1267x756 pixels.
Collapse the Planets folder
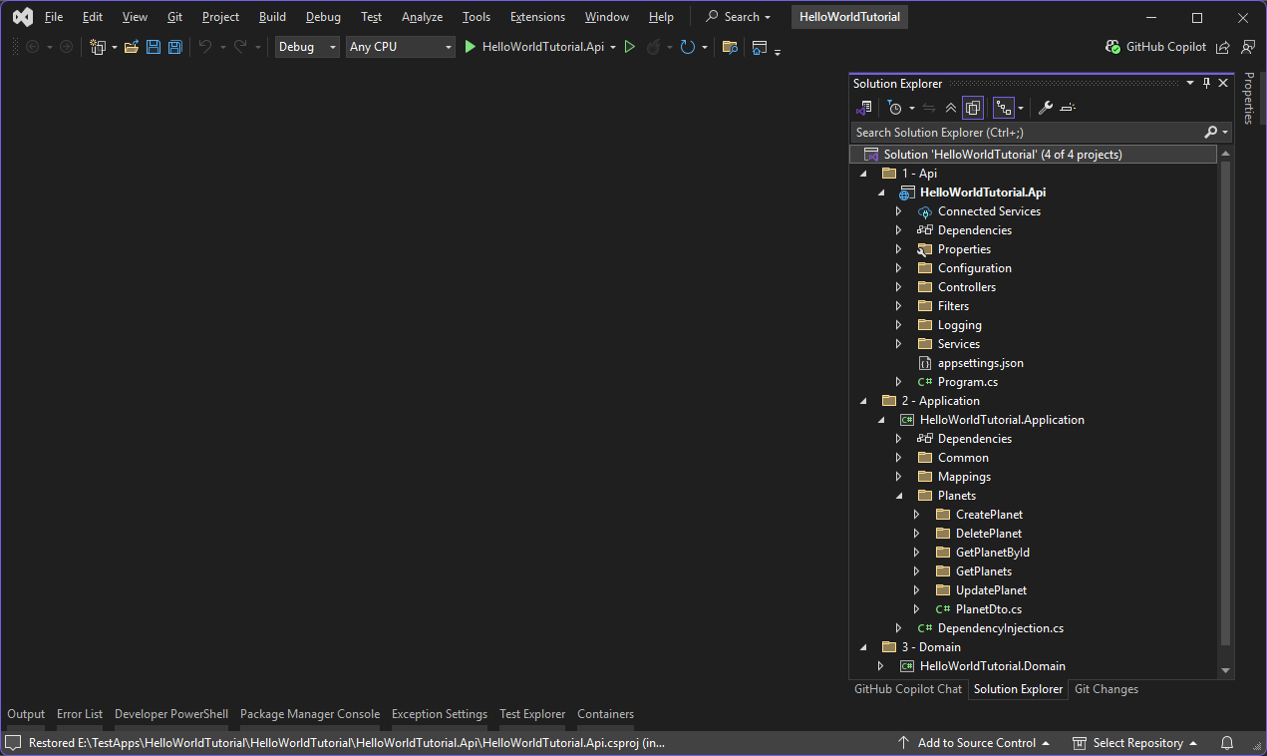[x=898, y=496]
